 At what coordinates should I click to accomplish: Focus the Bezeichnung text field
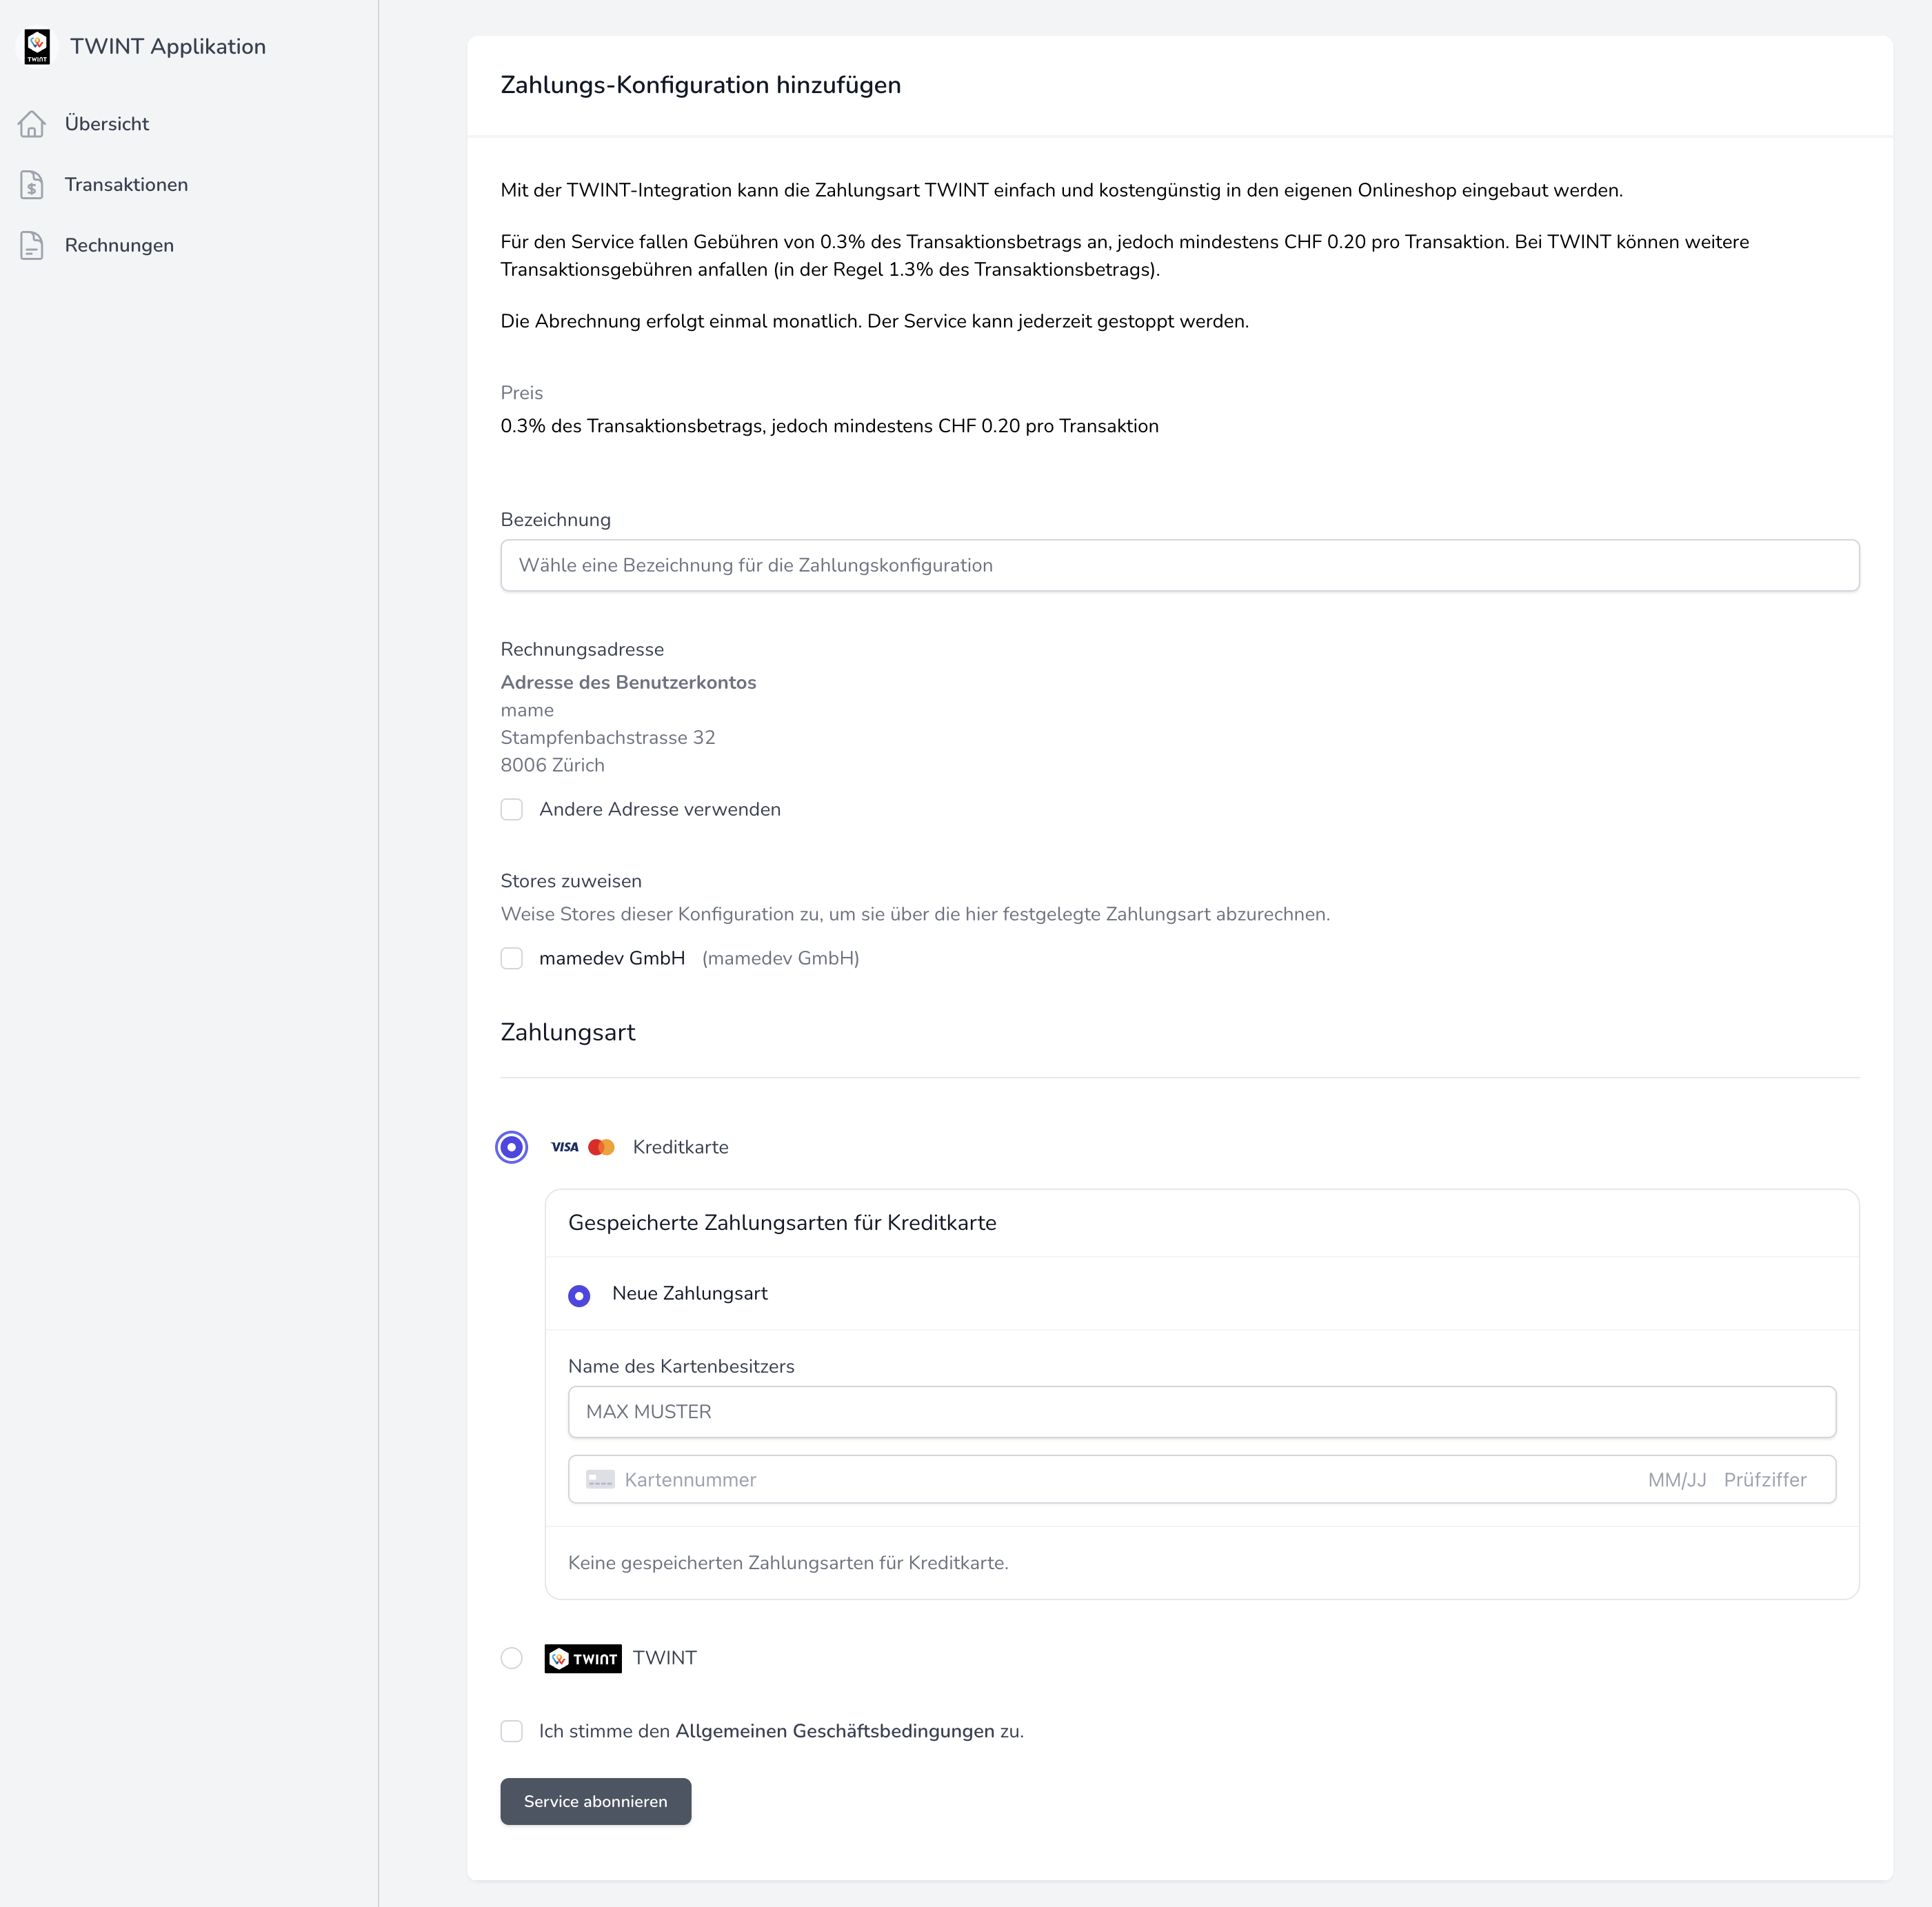[1180, 565]
